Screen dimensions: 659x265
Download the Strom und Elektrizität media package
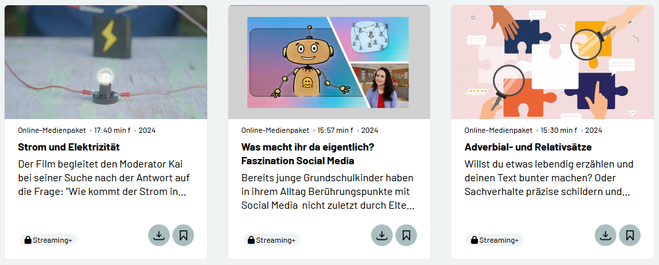coord(159,236)
